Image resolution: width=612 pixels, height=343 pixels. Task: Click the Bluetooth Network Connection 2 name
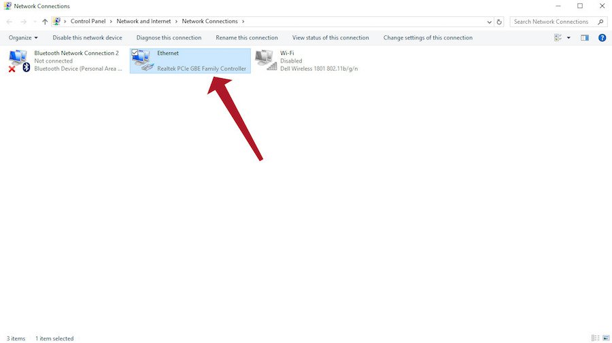click(x=76, y=53)
